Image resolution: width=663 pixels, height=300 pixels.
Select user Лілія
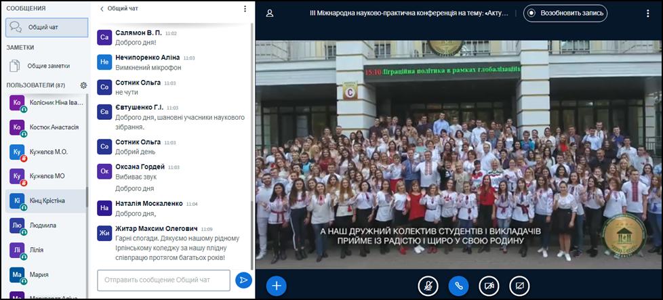tap(45, 250)
